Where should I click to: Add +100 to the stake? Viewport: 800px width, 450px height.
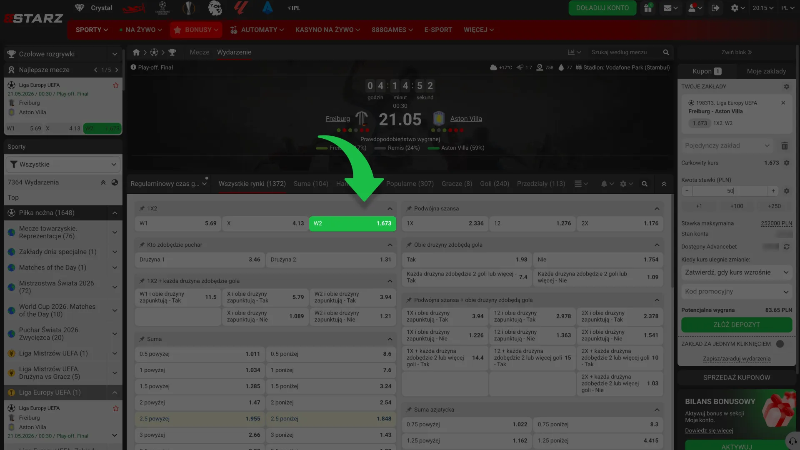pos(737,206)
